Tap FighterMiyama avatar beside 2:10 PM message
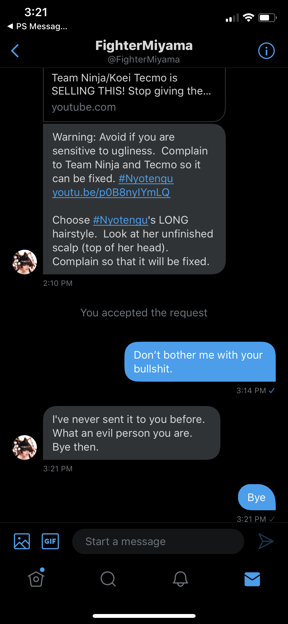288x624 pixels. [x=25, y=262]
